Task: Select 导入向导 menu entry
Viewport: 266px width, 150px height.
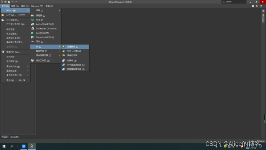Action: (15, 57)
